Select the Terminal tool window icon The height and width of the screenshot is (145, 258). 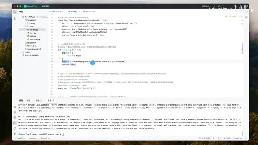[15, 123]
